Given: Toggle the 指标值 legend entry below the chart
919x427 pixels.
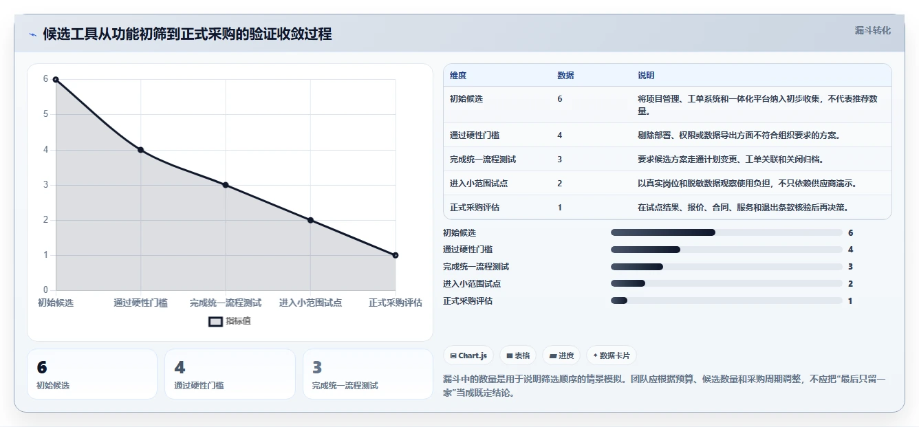Looking at the screenshot, I should 230,321.
